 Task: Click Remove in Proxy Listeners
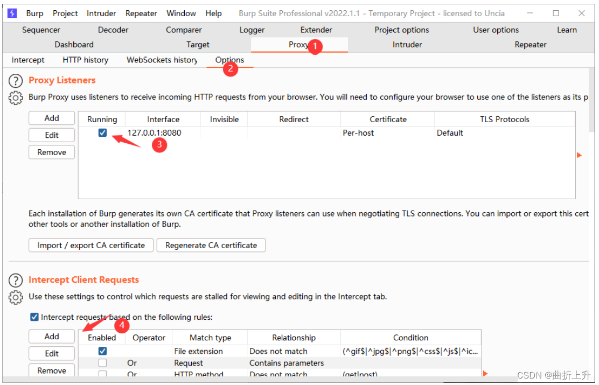point(52,152)
